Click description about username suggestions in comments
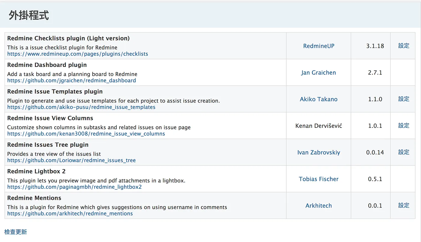421x242 pixels. point(117,207)
